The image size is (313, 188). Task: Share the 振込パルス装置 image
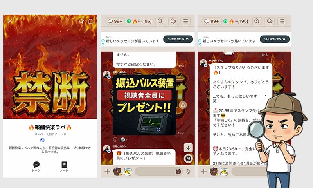point(183,105)
